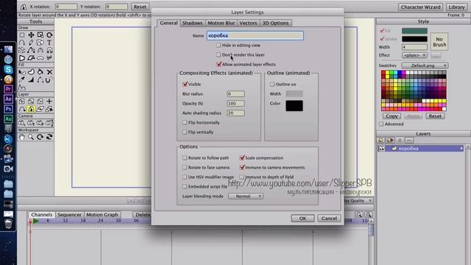Open the Layer blending mode Normal dropdown
The image size is (471, 265).
(246, 197)
